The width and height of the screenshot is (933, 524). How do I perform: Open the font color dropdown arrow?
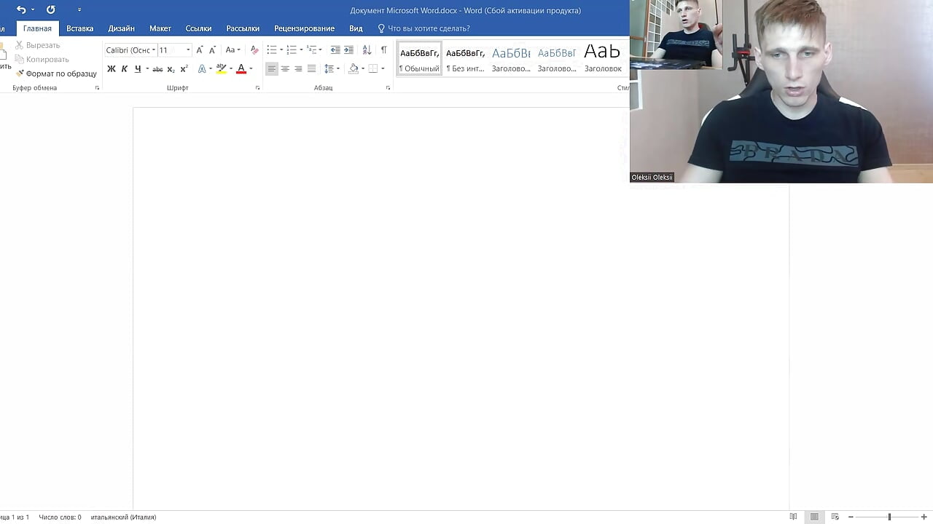251,69
